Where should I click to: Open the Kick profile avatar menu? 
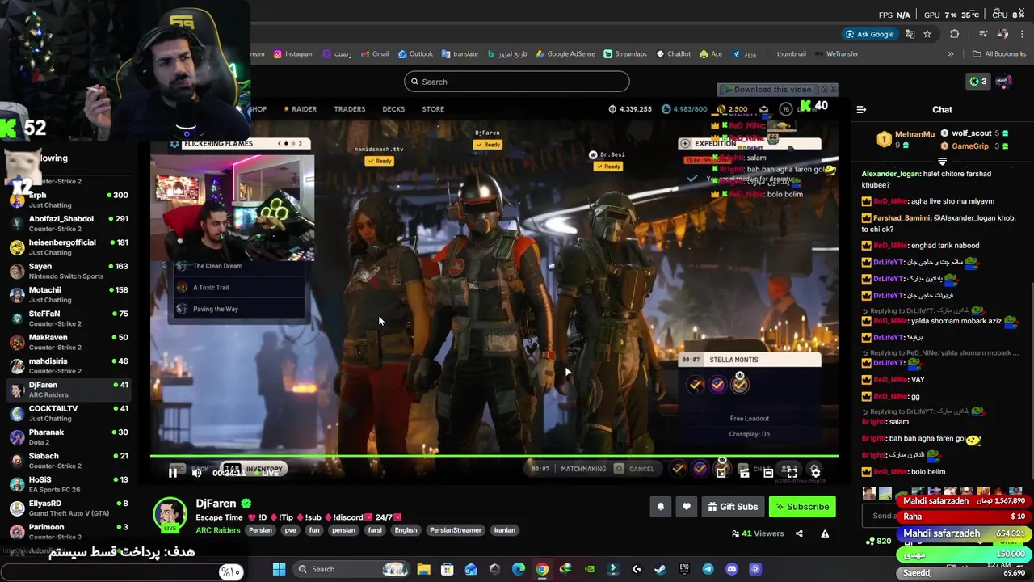[1004, 82]
